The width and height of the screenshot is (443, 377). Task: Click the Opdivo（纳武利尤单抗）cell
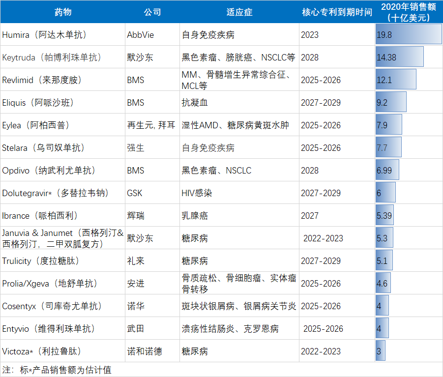click(63, 170)
